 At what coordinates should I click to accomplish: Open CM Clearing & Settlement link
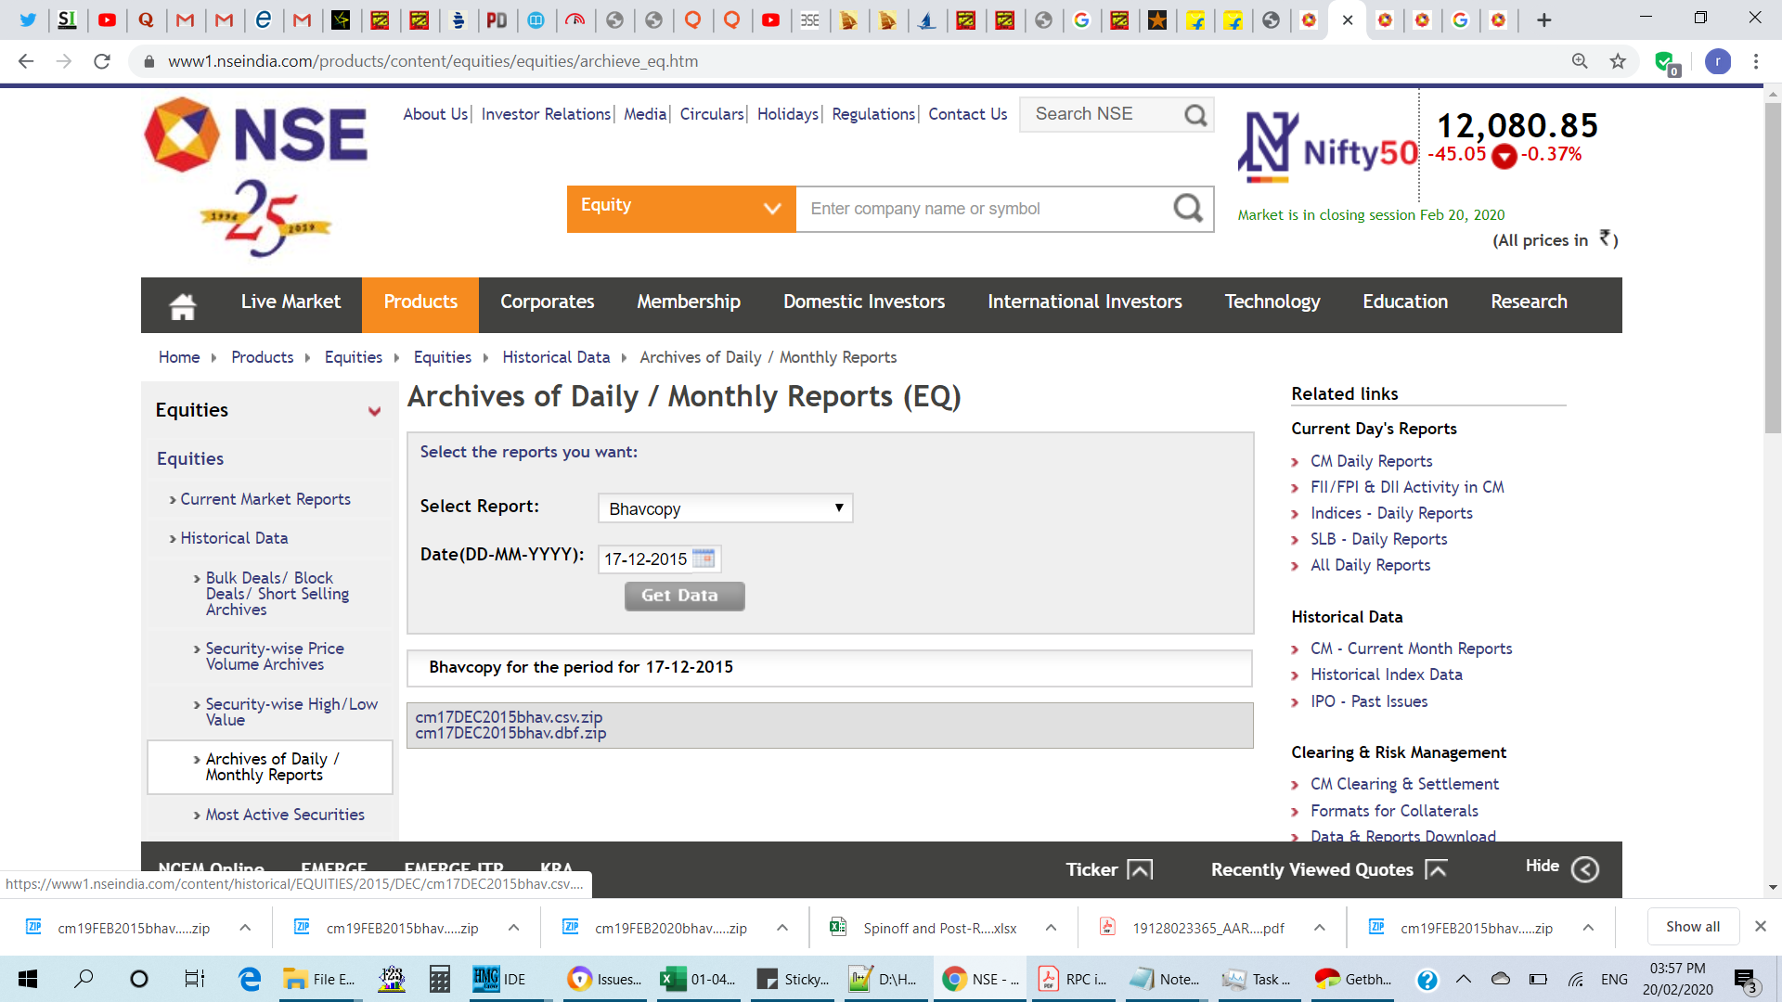pos(1404,784)
